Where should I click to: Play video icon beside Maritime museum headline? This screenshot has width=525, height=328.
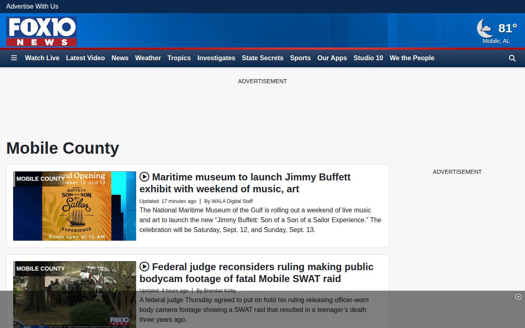[x=144, y=177]
